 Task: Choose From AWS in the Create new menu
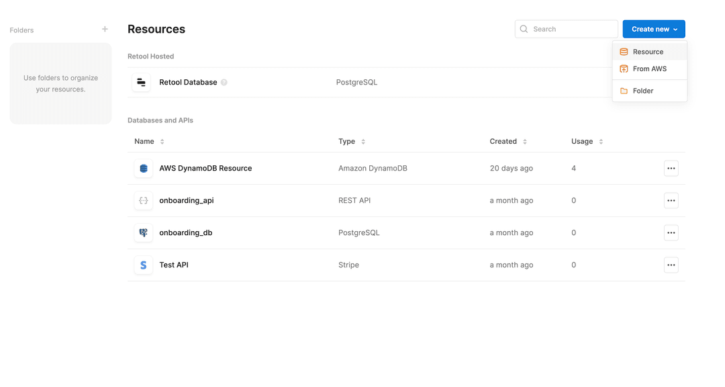pos(650,69)
